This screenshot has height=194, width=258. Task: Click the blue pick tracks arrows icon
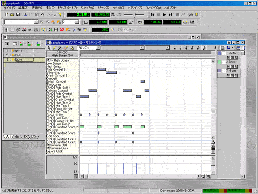(228, 48)
